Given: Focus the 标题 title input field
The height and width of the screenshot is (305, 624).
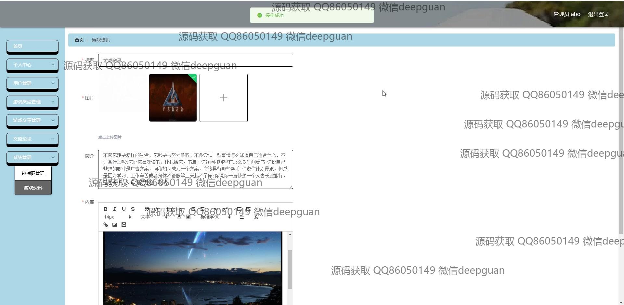Looking at the screenshot, I should (x=196, y=60).
